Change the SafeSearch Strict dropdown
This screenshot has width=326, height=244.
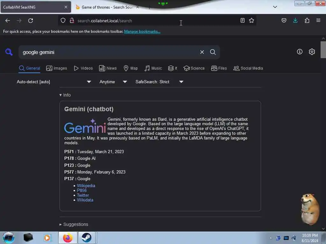[159, 82]
